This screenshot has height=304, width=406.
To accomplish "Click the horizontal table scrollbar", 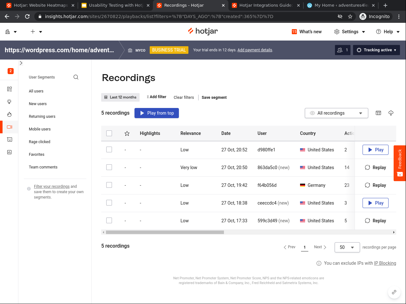I will [x=165, y=232].
